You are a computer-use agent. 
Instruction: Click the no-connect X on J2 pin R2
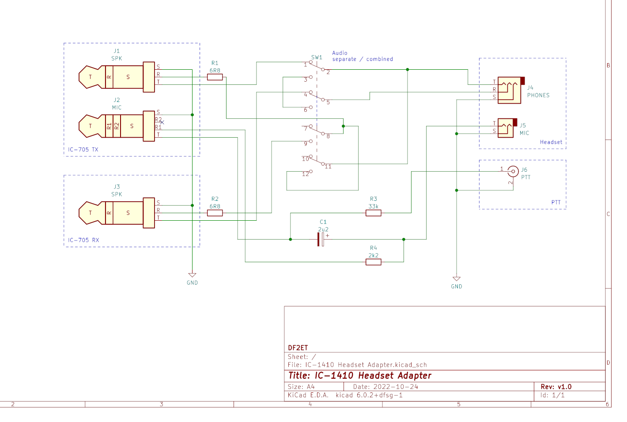(x=162, y=122)
